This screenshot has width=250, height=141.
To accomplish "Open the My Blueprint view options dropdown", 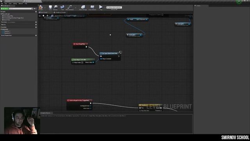I will coord(35,9).
